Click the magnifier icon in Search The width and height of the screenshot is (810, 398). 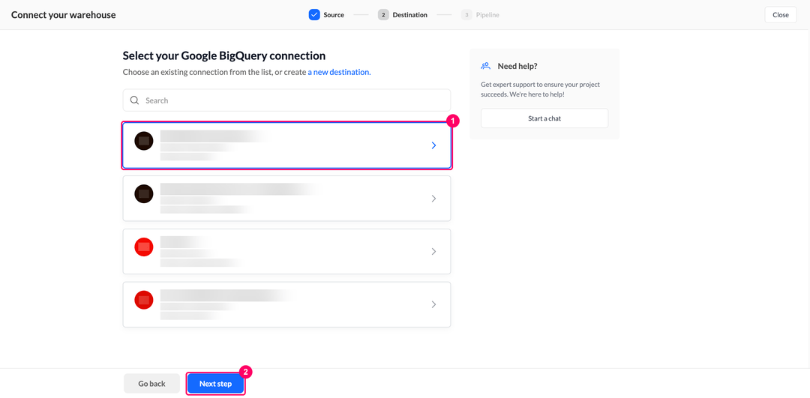click(134, 100)
